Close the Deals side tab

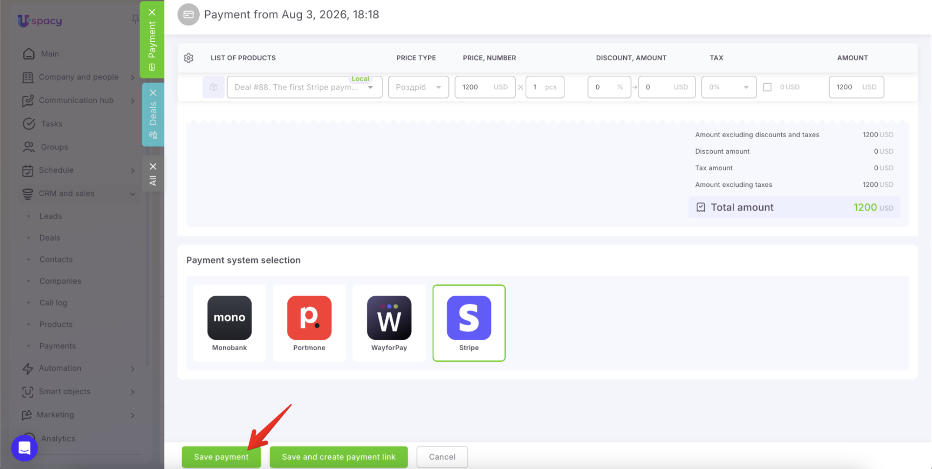(x=153, y=93)
